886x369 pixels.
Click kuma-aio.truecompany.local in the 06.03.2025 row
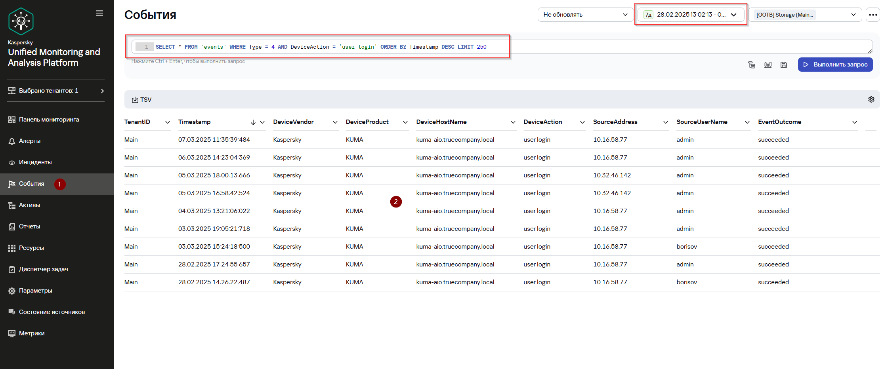tap(455, 158)
